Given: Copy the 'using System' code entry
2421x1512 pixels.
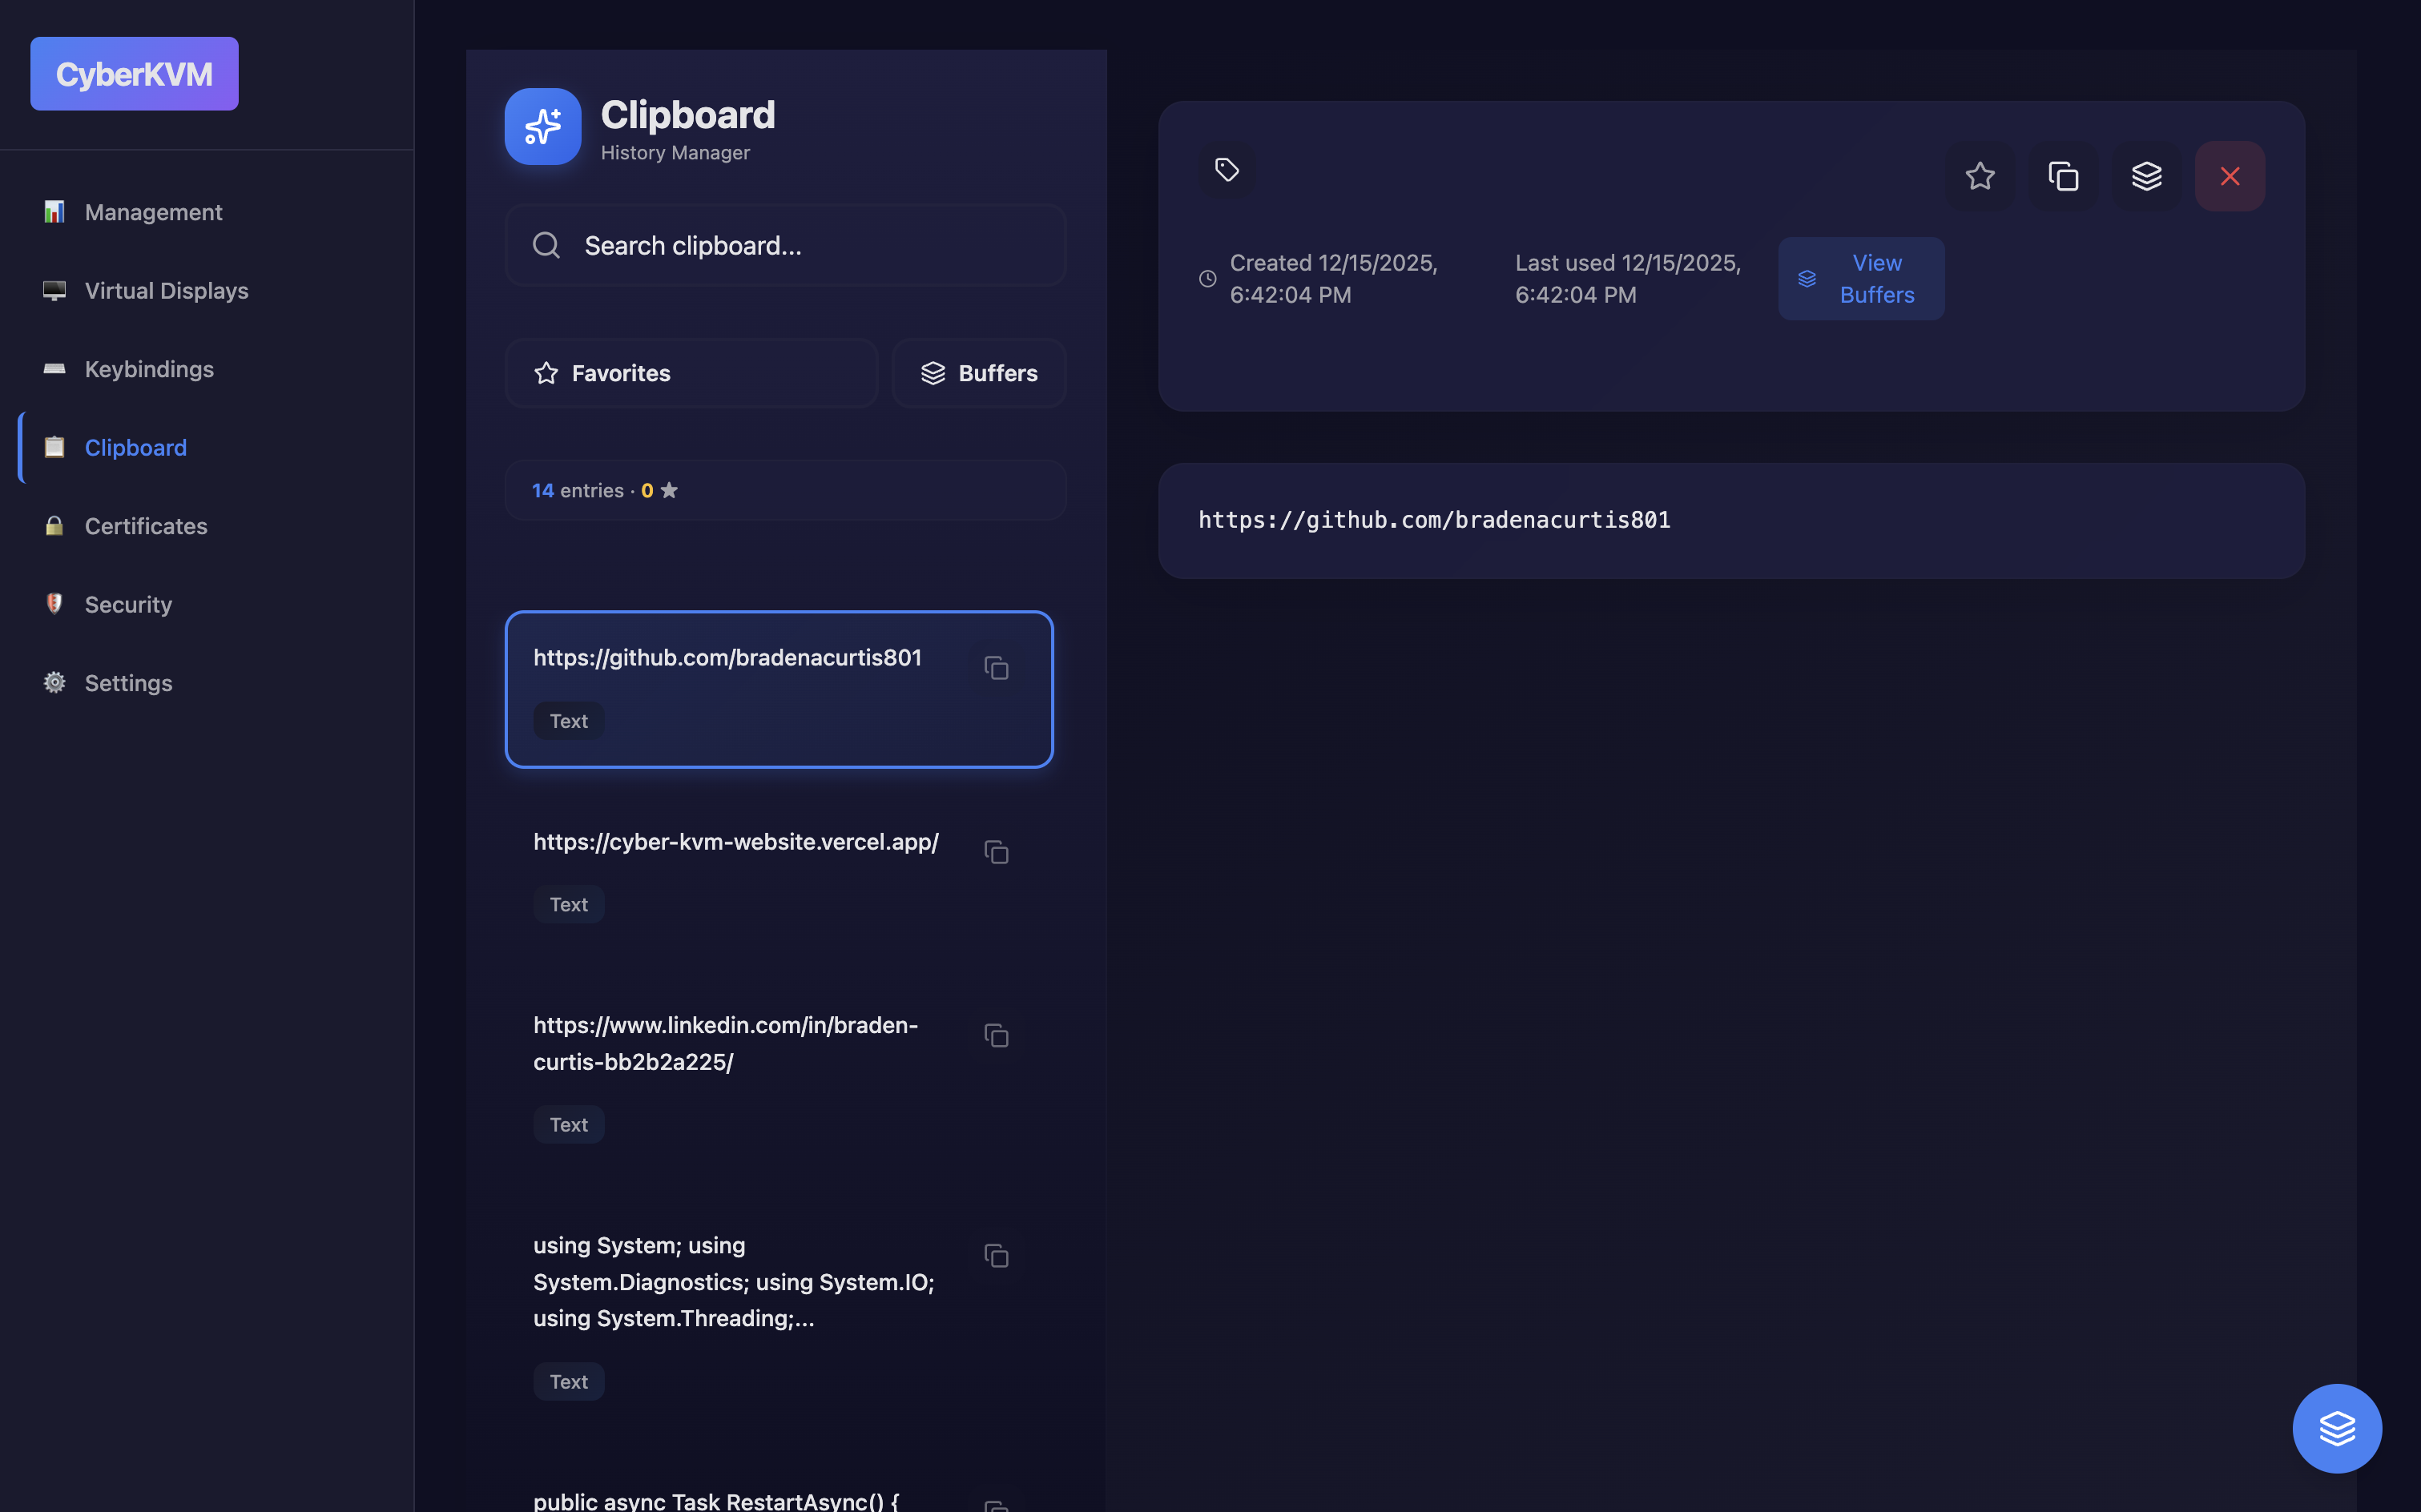Looking at the screenshot, I should (996, 1256).
